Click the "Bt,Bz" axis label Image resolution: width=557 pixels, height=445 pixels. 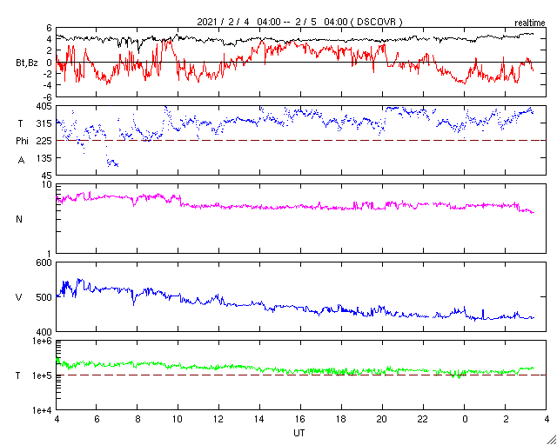coord(27,64)
